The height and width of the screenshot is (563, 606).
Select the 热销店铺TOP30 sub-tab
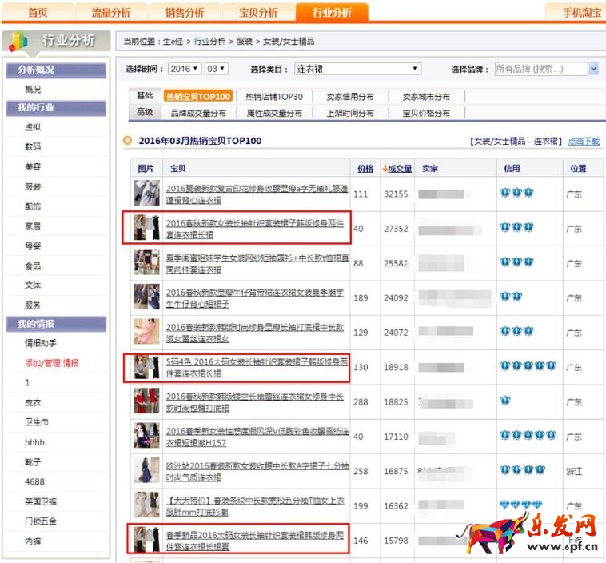(x=274, y=97)
